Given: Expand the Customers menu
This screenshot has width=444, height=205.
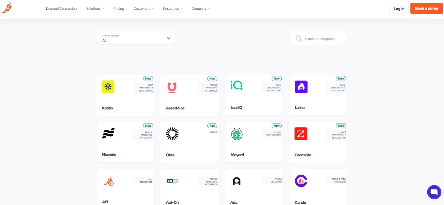Looking at the screenshot, I should [144, 9].
